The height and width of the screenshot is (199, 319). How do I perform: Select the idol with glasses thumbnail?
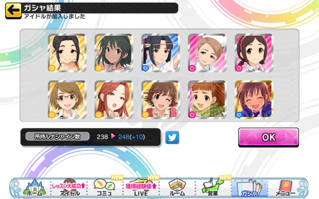[x=67, y=99]
